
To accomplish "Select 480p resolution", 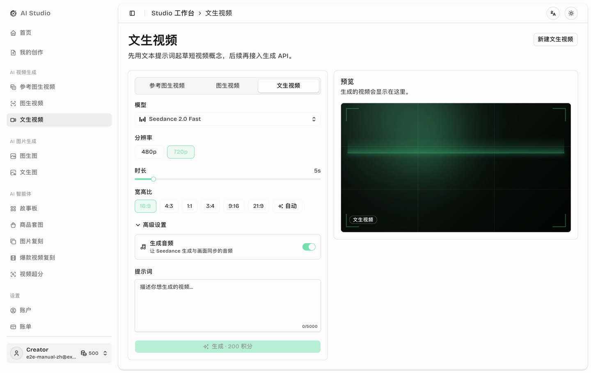I will [x=149, y=152].
